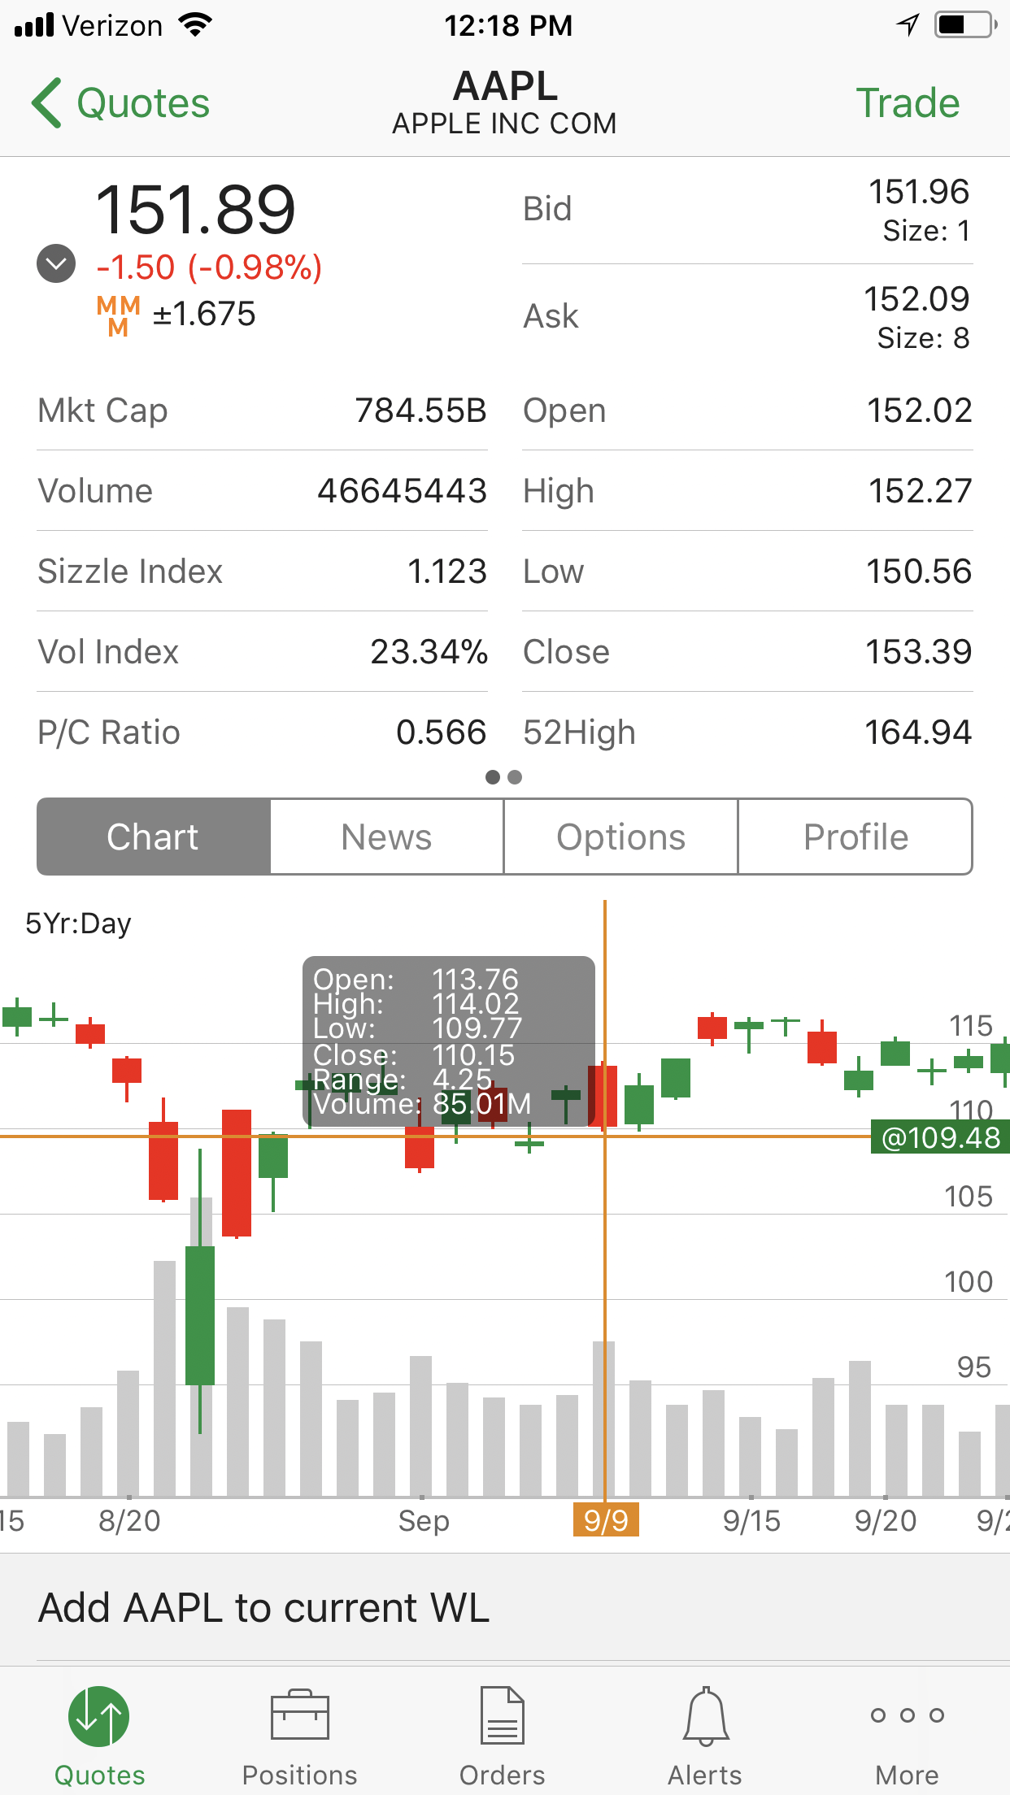Tap the Sizzle Index 1.123 row
Screen dimensions: 1010x1795
pyautogui.click(x=262, y=572)
